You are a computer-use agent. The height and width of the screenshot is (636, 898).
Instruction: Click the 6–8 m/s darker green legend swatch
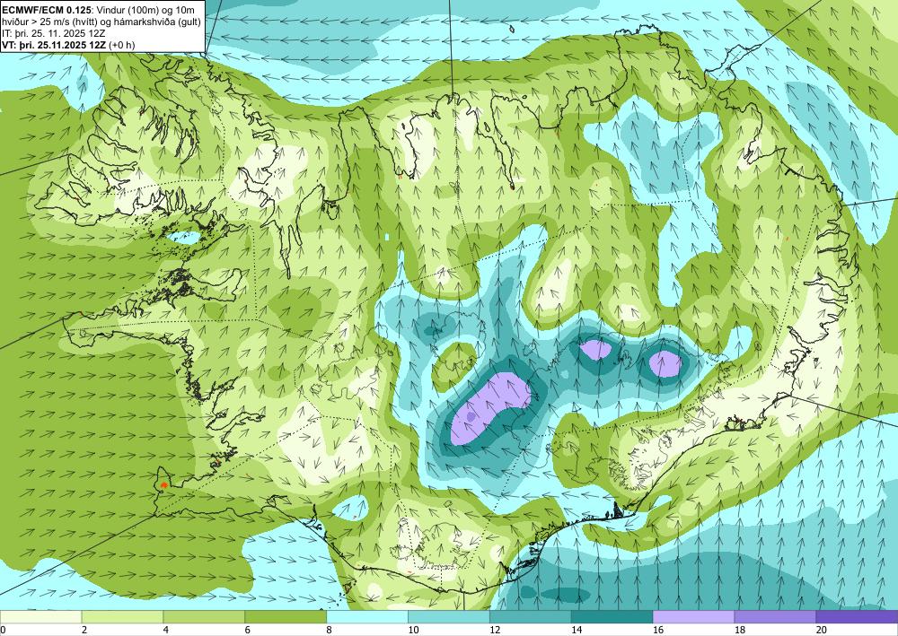286,616
